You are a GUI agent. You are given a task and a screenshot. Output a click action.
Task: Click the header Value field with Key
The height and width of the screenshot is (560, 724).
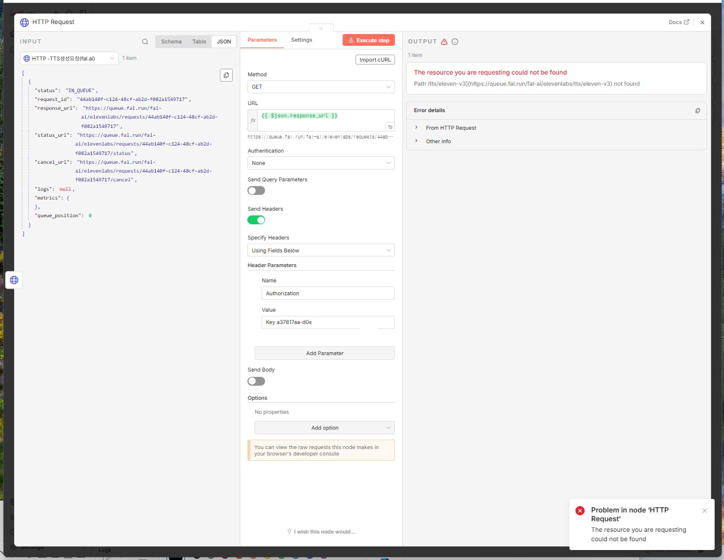pyautogui.click(x=328, y=322)
